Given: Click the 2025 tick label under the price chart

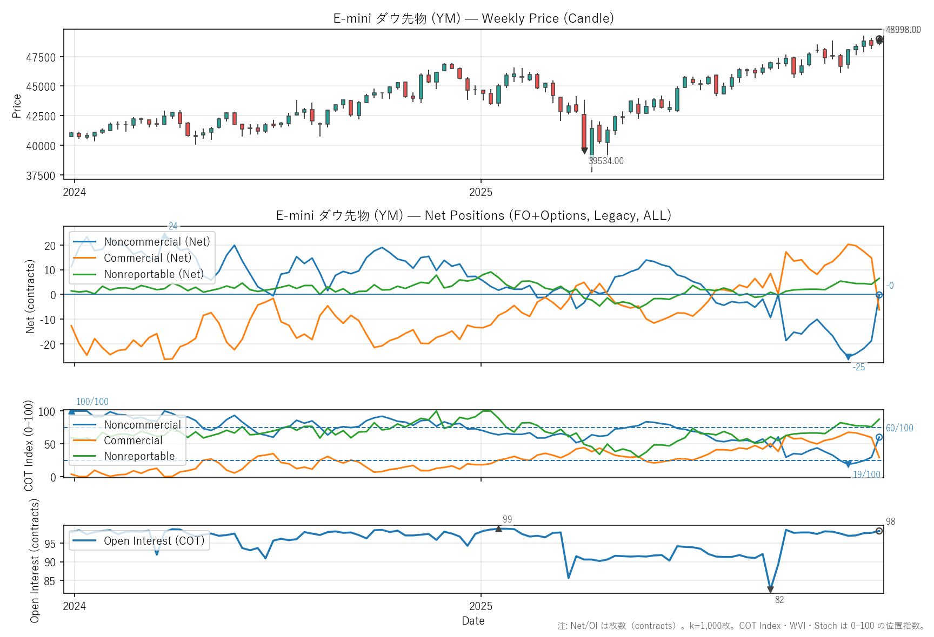Looking at the screenshot, I should (481, 192).
